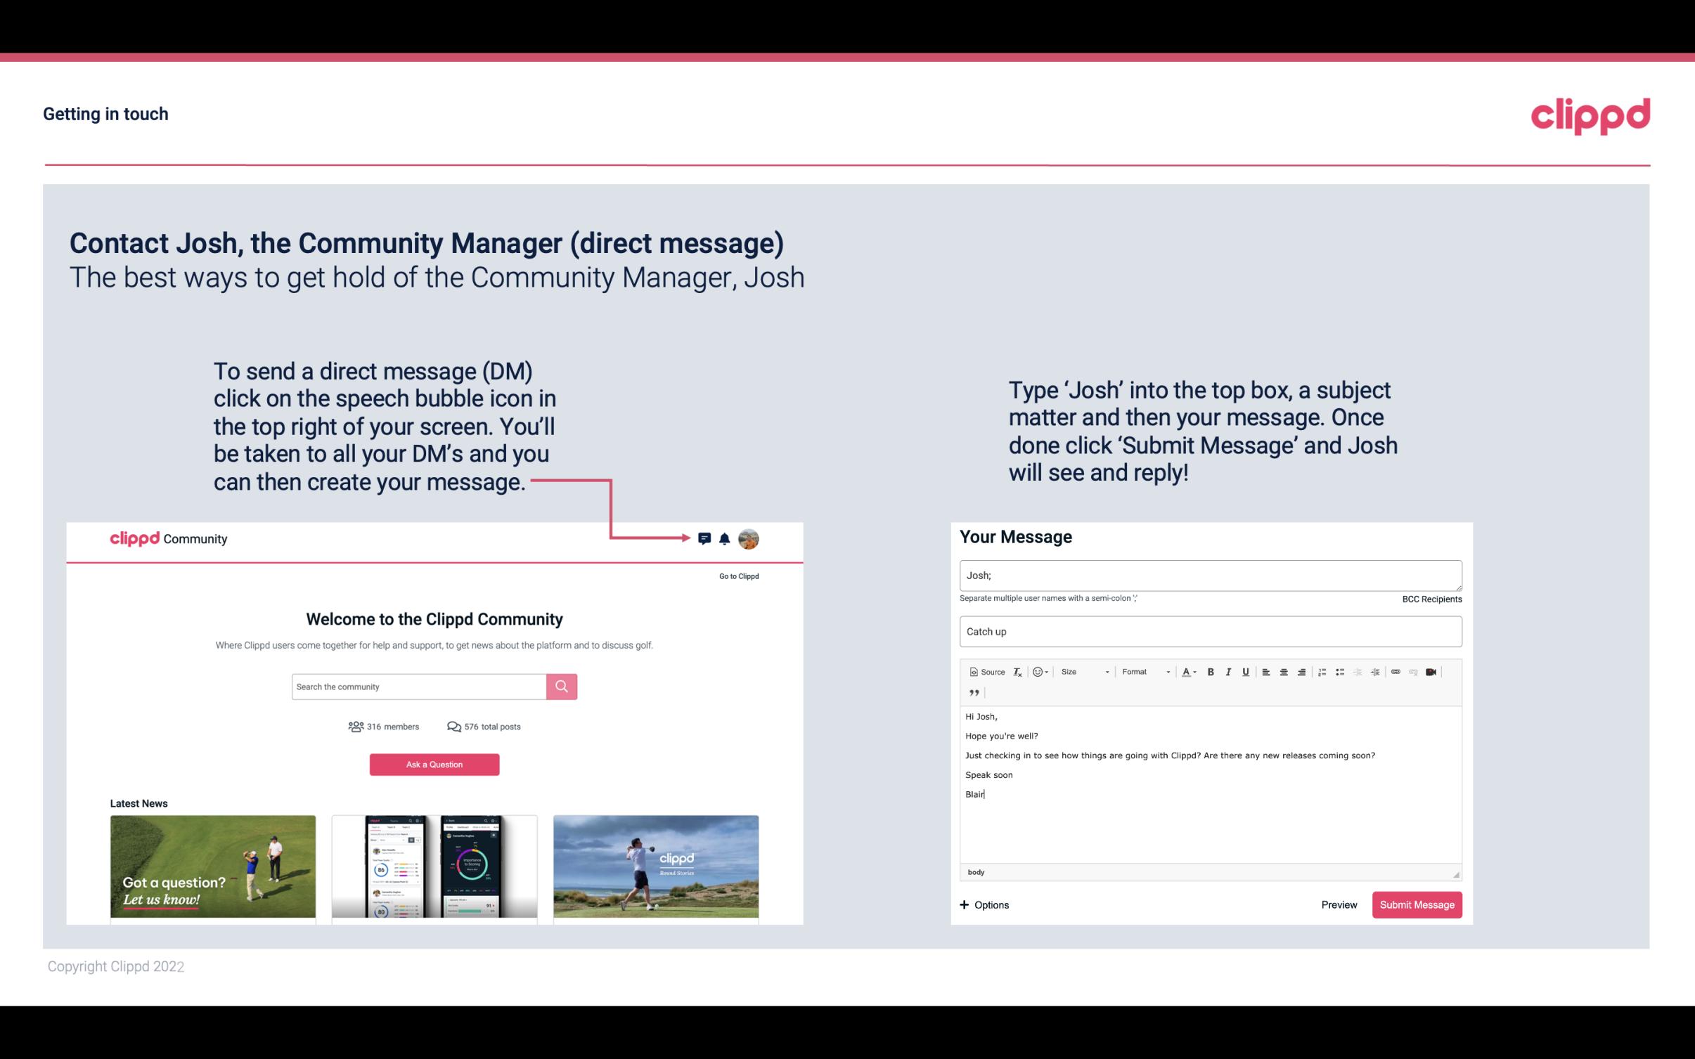Click the Ask a Question button

(434, 764)
